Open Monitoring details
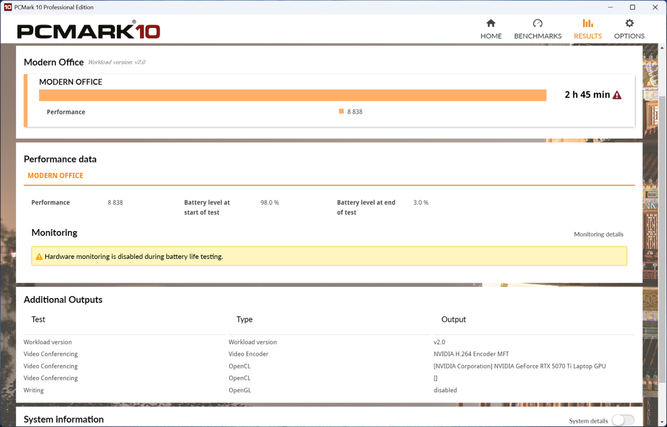Viewport: 667px width, 427px height. click(598, 234)
